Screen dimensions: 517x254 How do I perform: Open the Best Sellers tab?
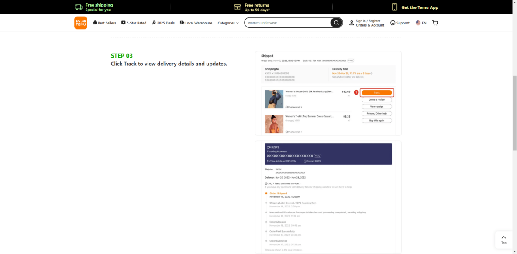pyautogui.click(x=104, y=23)
